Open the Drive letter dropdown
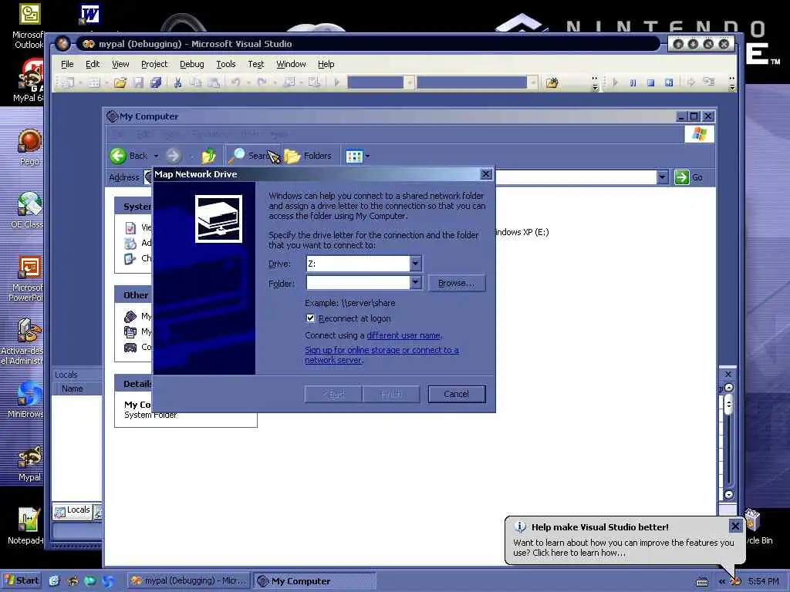 point(415,264)
